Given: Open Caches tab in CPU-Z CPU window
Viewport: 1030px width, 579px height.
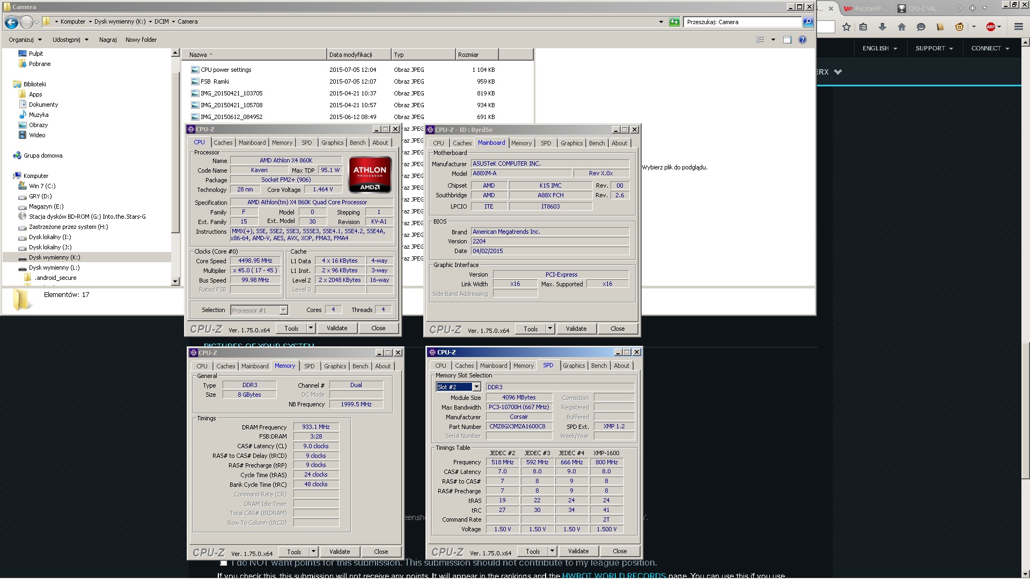Looking at the screenshot, I should coord(223,143).
